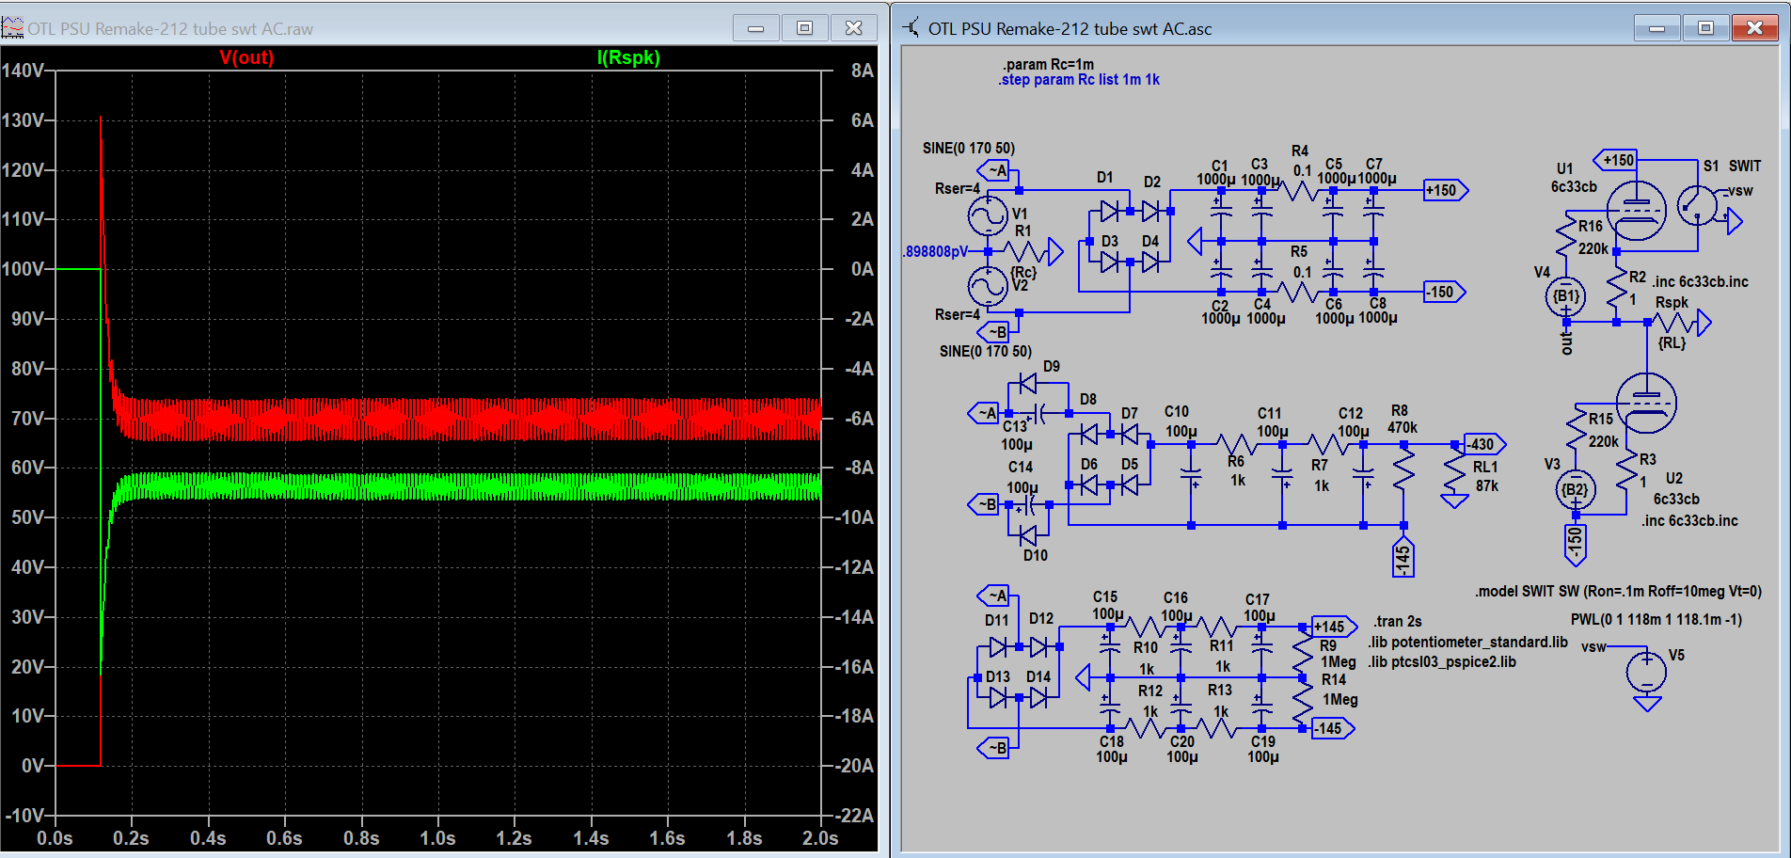1791x858 pixels.
Task: Click diode D2 symbol
Action: point(1149,211)
